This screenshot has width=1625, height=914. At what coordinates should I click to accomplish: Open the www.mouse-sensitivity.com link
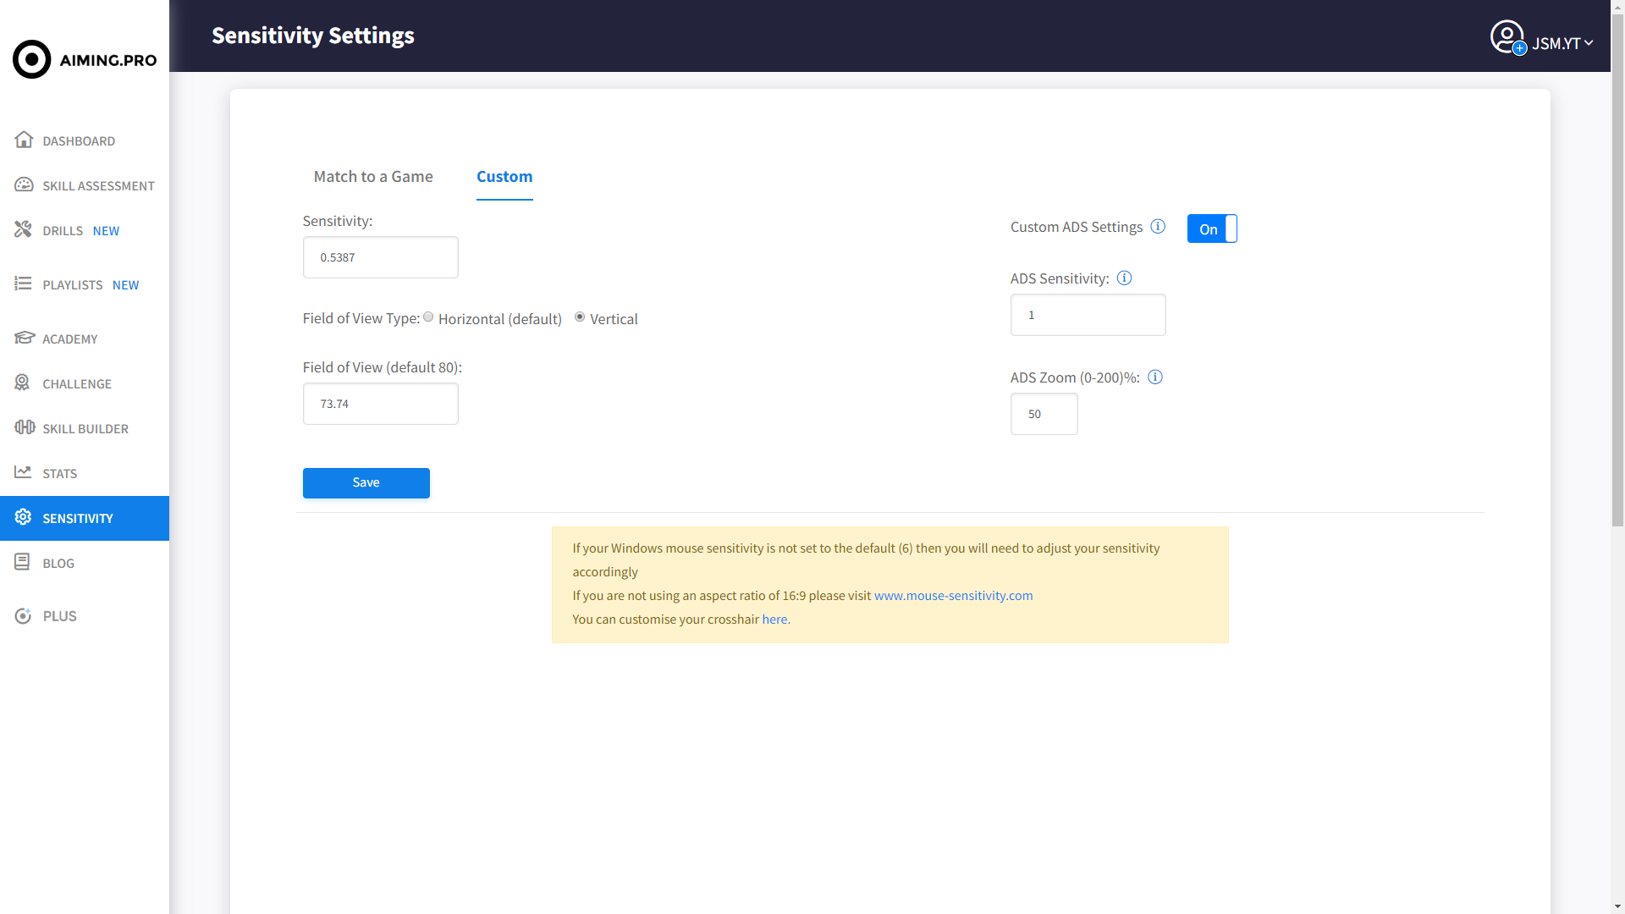coord(953,596)
